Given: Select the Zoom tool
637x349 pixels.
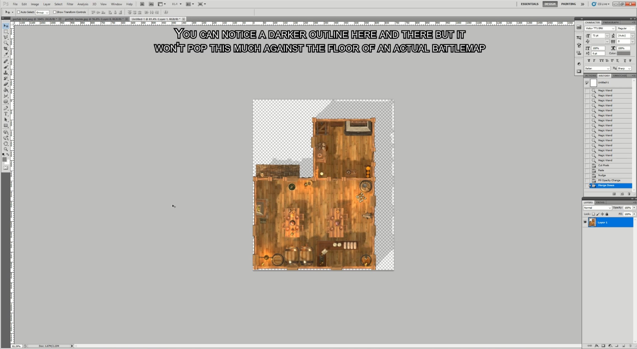Looking at the screenshot, I should [x=6, y=149].
